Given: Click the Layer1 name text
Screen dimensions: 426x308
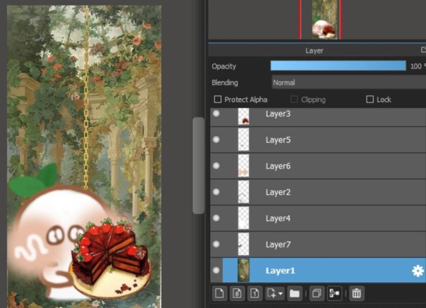Looking at the screenshot, I should [280, 271].
